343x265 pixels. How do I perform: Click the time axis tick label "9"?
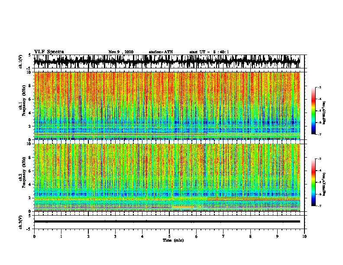(277, 236)
